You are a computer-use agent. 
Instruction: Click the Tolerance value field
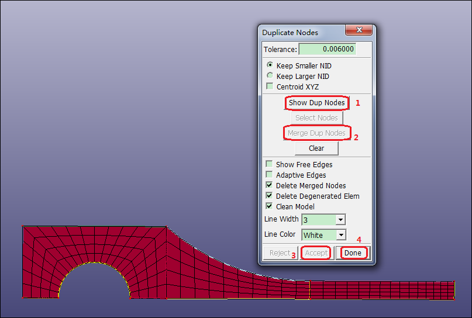pos(328,49)
